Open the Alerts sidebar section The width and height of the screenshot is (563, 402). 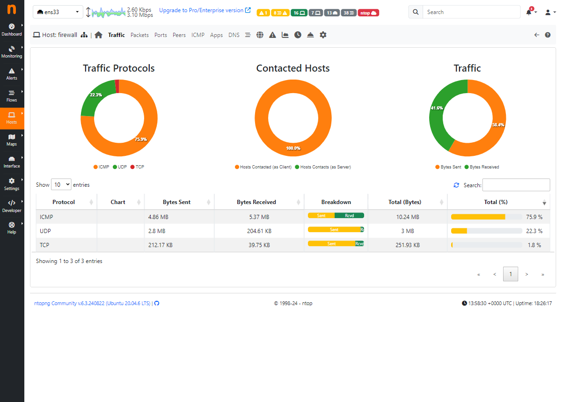click(x=12, y=74)
